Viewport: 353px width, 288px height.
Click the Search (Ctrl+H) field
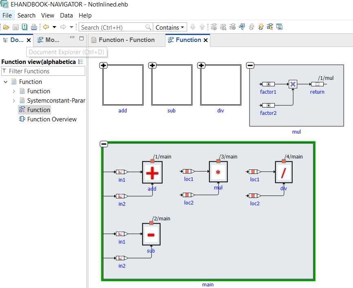[x=112, y=27]
